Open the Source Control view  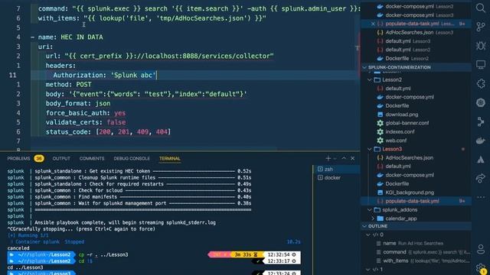(x=481, y=27)
